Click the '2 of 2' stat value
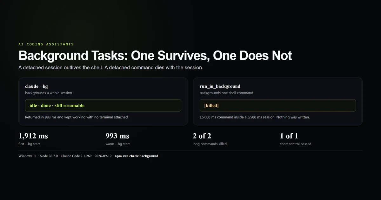Image resolution: width=381 pixels, height=200 pixels. point(202,136)
